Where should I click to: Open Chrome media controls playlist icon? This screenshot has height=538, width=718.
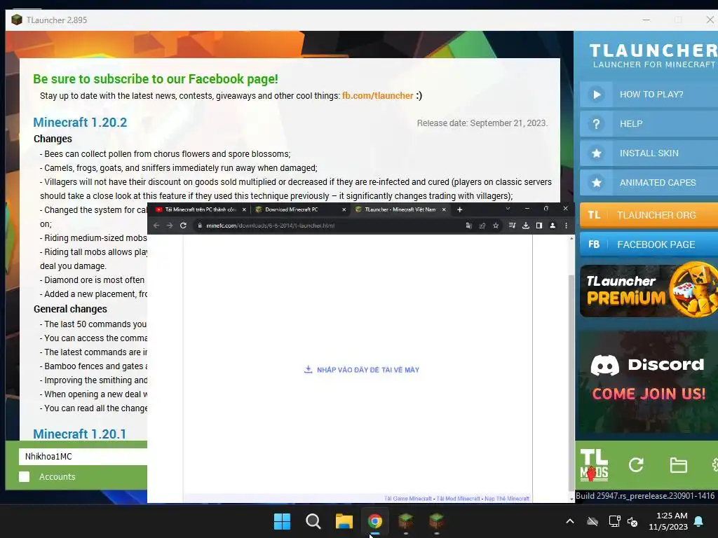[513, 226]
